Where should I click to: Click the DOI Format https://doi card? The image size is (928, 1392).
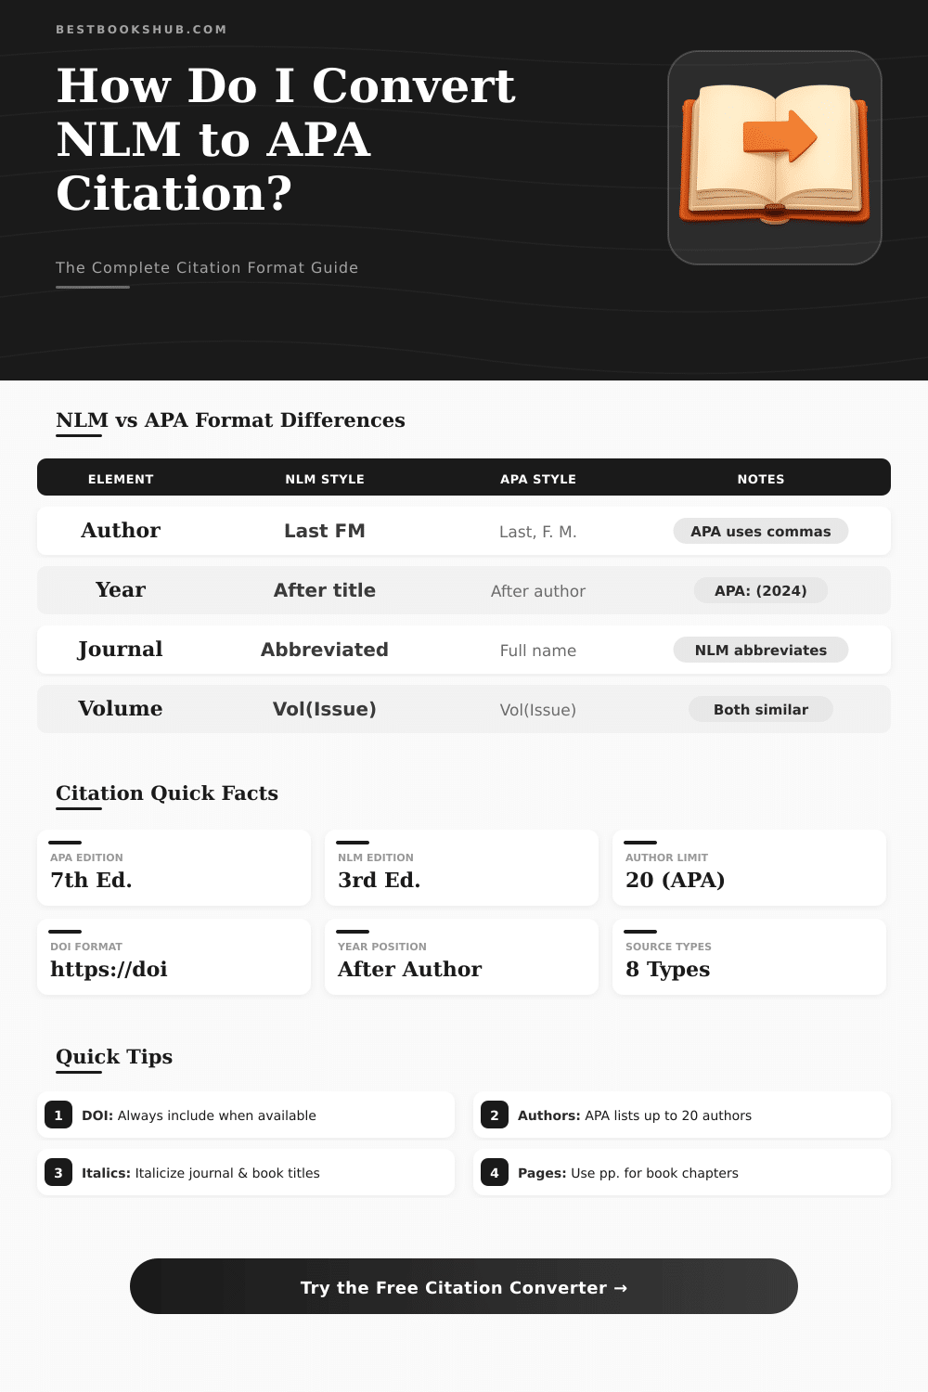pyautogui.click(x=174, y=958)
